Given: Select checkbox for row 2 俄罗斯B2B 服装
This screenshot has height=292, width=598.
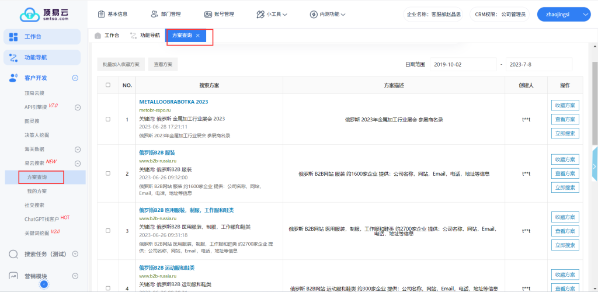Looking at the screenshot, I should click(107, 173).
